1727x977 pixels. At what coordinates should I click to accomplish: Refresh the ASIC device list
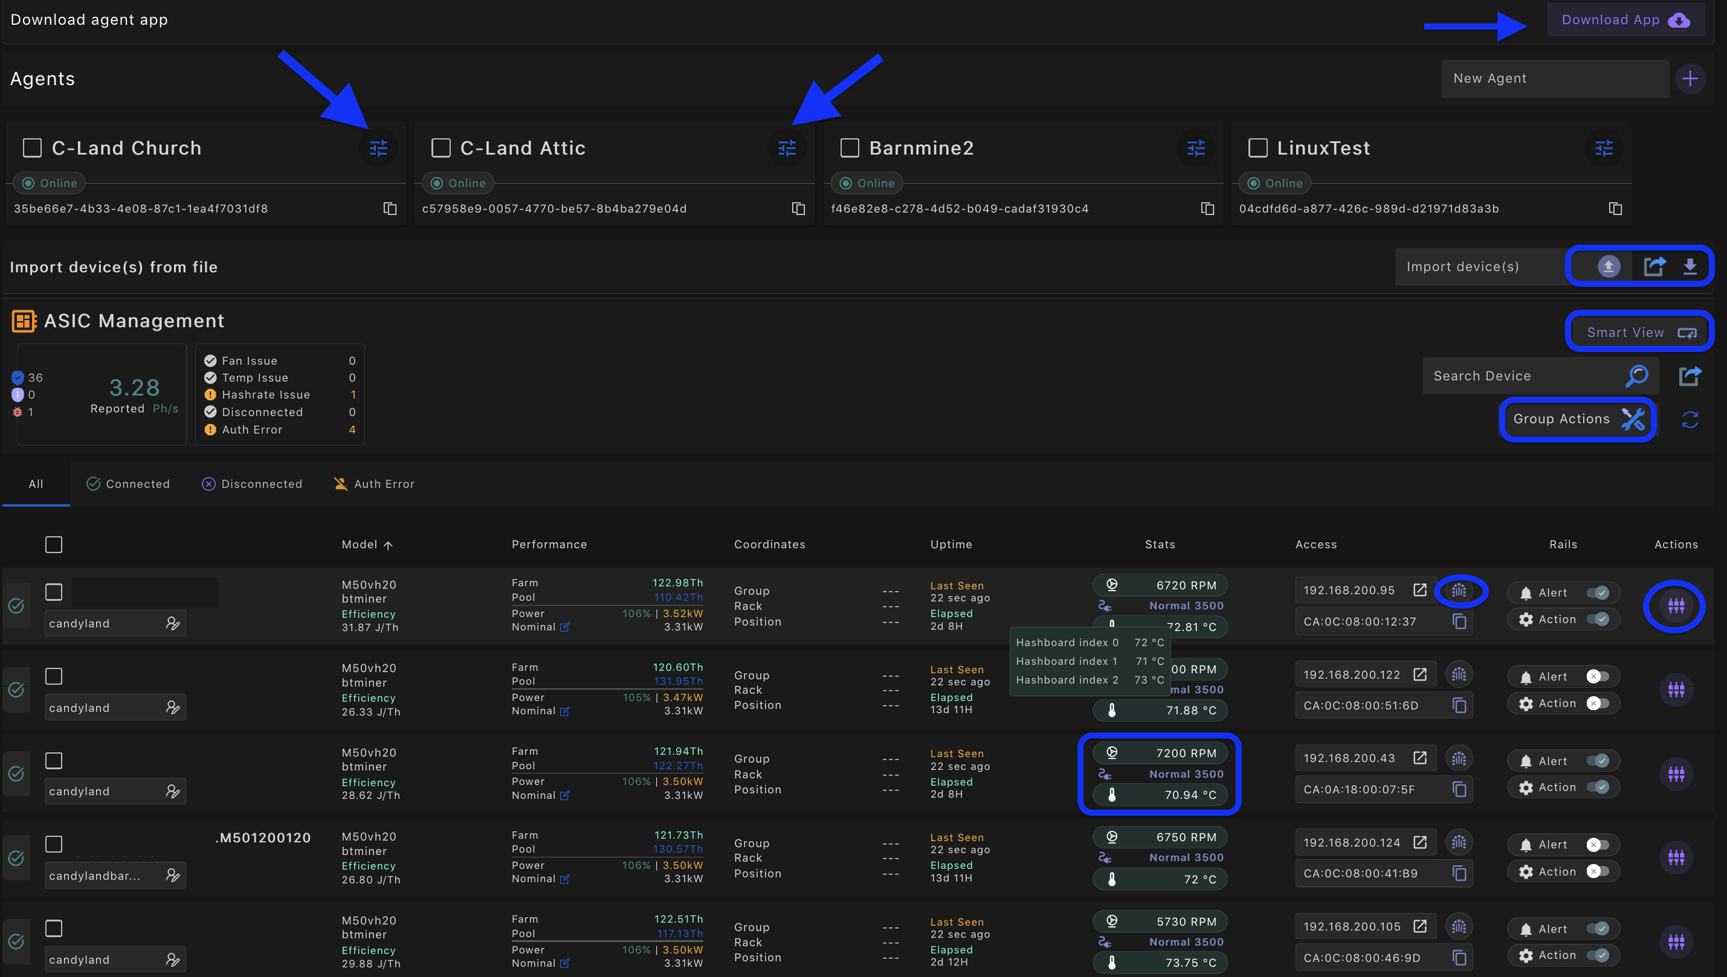(1691, 420)
